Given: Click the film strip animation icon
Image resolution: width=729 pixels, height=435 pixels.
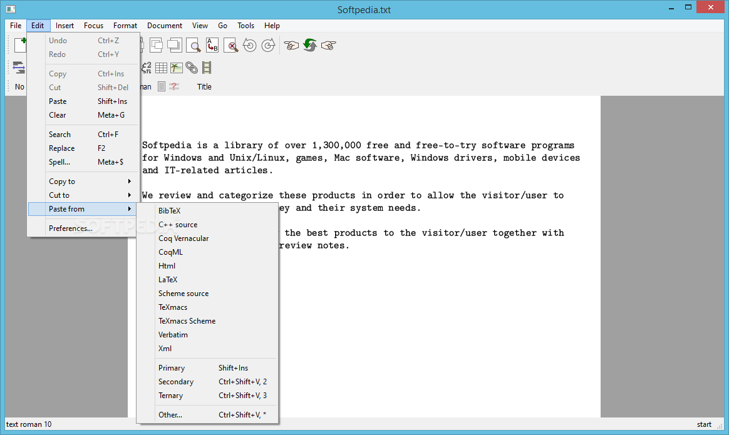Looking at the screenshot, I should (207, 68).
